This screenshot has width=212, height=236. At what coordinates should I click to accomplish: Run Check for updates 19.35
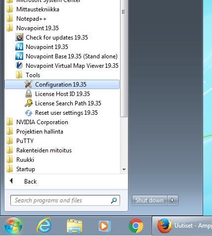(x=57, y=38)
